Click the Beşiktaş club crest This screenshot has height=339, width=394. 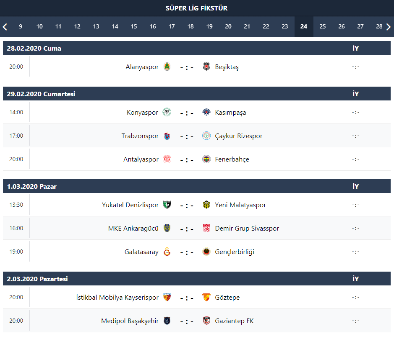point(206,67)
